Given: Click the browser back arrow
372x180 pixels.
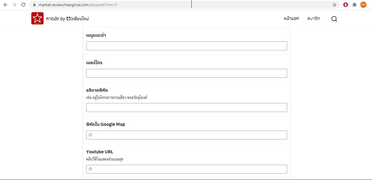Looking at the screenshot, I should point(6,5).
